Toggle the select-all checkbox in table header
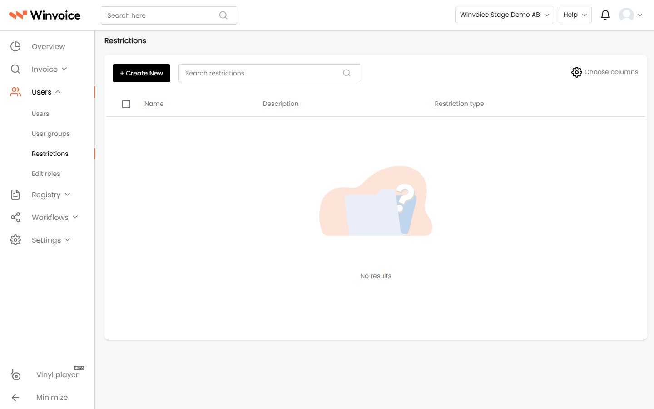This screenshot has height=409, width=654. coord(126,104)
